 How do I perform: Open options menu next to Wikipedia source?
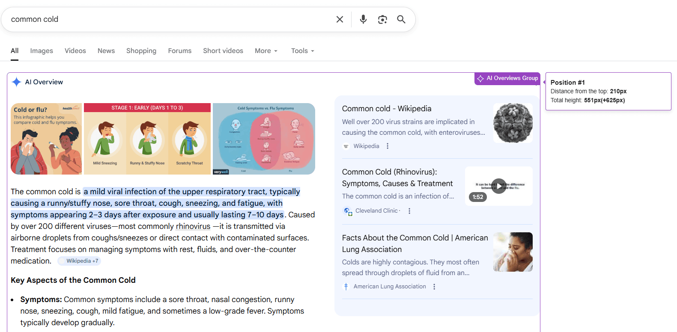[388, 146]
